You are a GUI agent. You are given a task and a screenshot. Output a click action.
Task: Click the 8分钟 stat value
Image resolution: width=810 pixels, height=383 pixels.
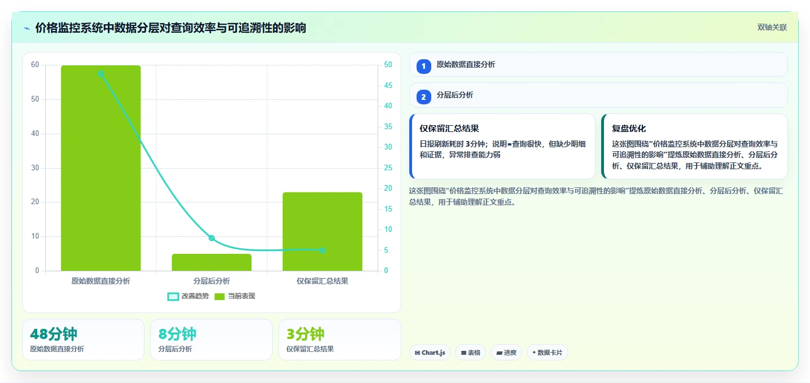click(x=177, y=334)
